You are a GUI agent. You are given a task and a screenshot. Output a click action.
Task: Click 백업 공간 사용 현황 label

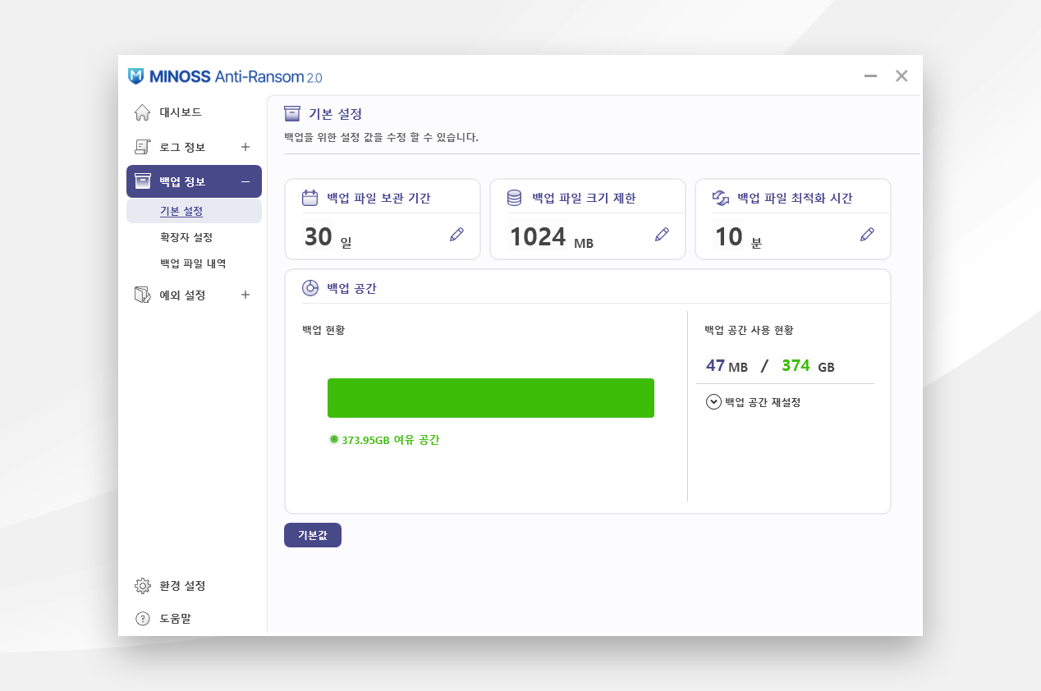coord(749,330)
